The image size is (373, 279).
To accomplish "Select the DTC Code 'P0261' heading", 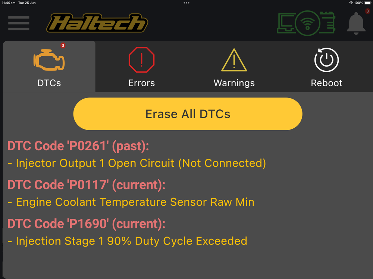I will (x=78, y=146).
